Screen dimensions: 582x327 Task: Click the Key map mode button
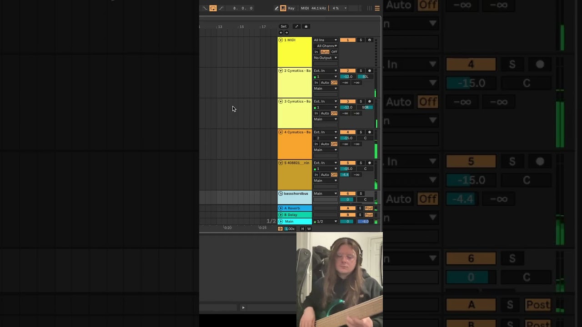tap(291, 8)
